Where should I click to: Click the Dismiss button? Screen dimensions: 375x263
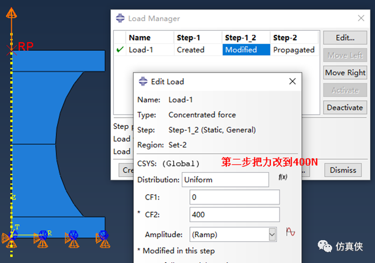pyautogui.click(x=343, y=170)
